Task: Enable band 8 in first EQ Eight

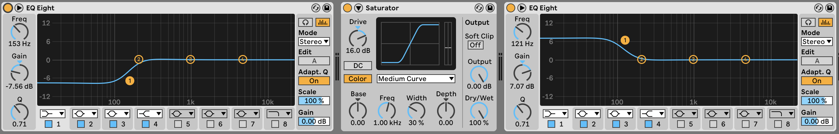Action: point(275,124)
